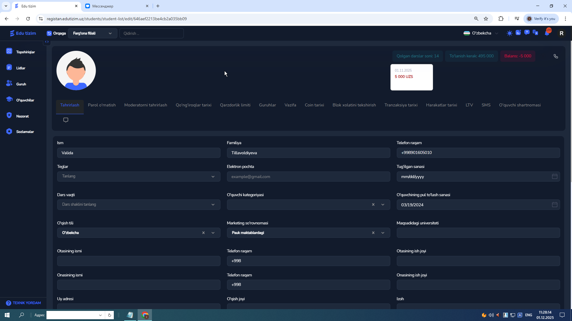Image resolution: width=572 pixels, height=321 pixels.
Task: Expand the Farg'ona filiali branch dropdown
Action: point(92,33)
